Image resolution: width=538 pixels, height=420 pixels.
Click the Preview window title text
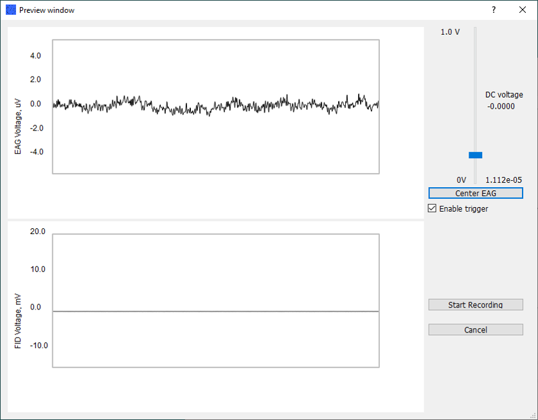click(48, 10)
